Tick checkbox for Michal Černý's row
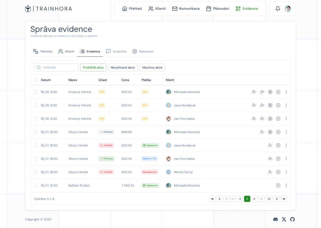Viewport: 321px width, 228px height. click(36, 172)
